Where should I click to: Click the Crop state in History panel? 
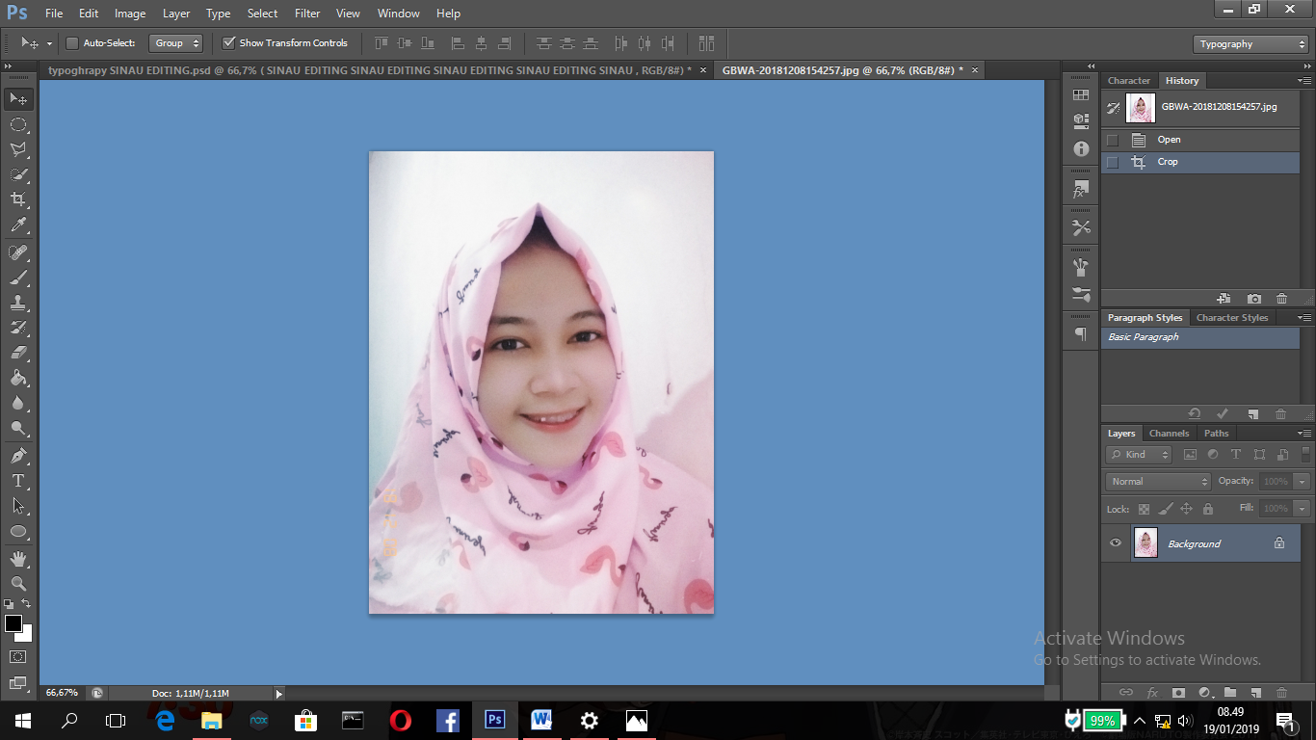point(1168,161)
